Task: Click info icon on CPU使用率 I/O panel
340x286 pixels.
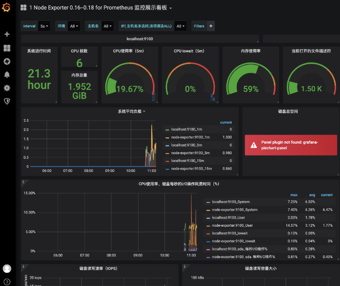Action: [x=23, y=182]
